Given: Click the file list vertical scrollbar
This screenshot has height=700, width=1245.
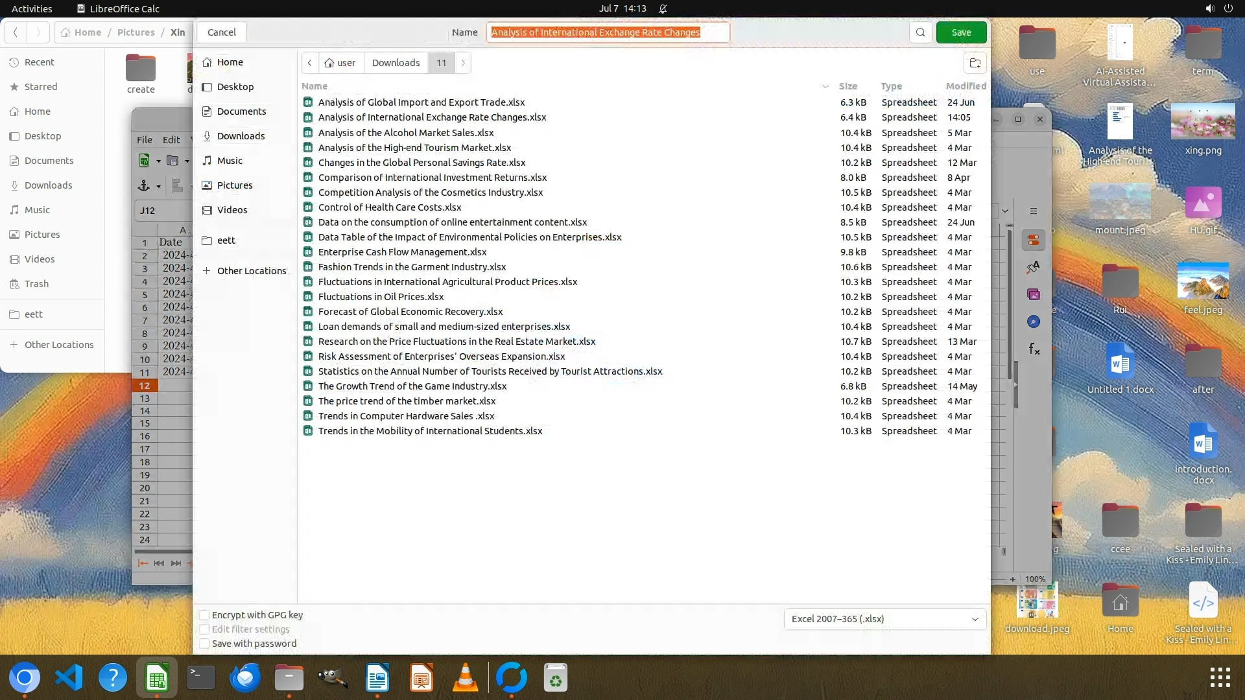Looking at the screenshot, I should click(1010, 305).
